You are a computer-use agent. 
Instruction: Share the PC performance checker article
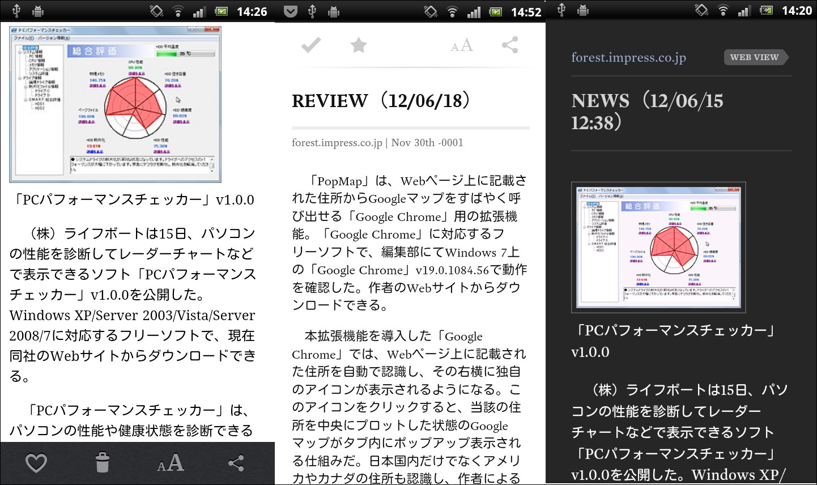click(x=235, y=463)
